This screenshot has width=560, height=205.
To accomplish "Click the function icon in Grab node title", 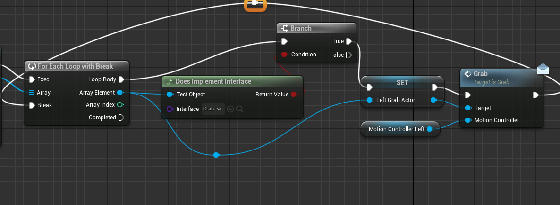I will [468, 74].
